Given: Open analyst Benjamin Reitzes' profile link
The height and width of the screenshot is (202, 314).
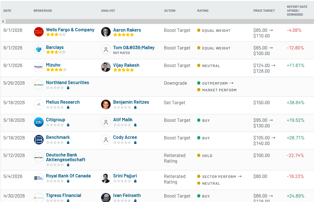Looking at the screenshot, I should coord(131,102).
